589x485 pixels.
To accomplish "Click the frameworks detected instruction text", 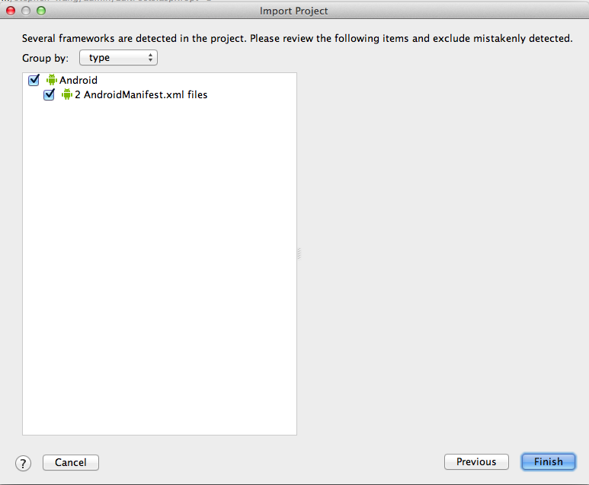I will (297, 38).
